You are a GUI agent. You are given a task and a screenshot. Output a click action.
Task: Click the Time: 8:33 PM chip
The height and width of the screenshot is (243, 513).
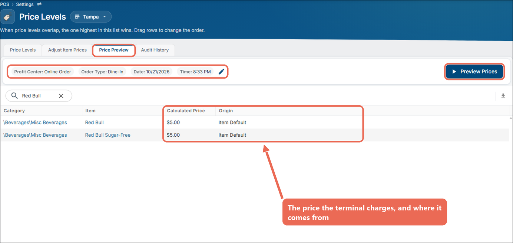tap(195, 72)
